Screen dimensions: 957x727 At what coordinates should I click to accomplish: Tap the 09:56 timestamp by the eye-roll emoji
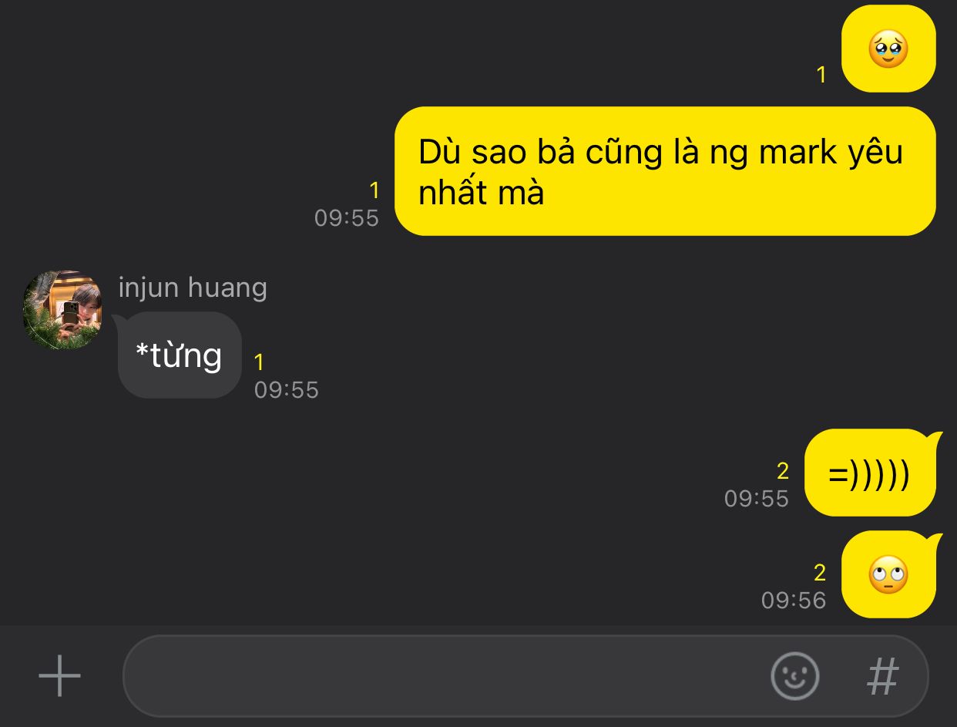pos(794,600)
